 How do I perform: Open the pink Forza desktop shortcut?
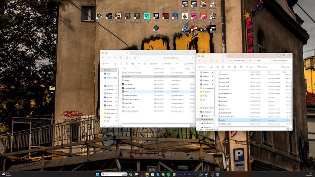(x=194, y=16)
